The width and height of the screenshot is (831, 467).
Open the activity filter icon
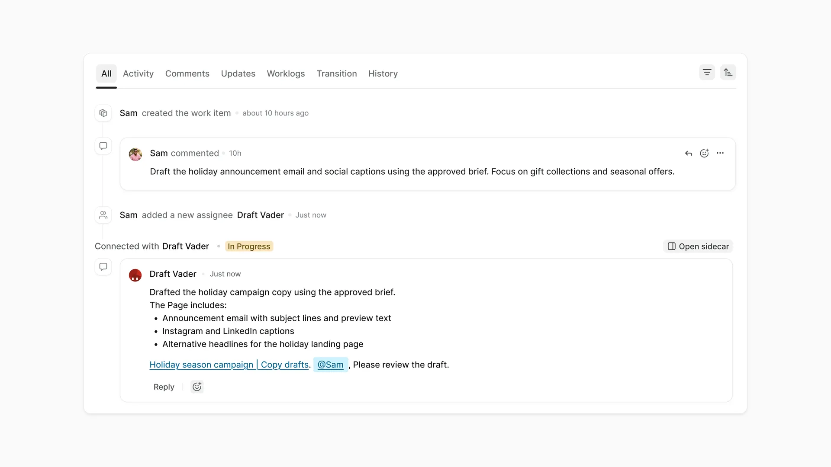707,73
